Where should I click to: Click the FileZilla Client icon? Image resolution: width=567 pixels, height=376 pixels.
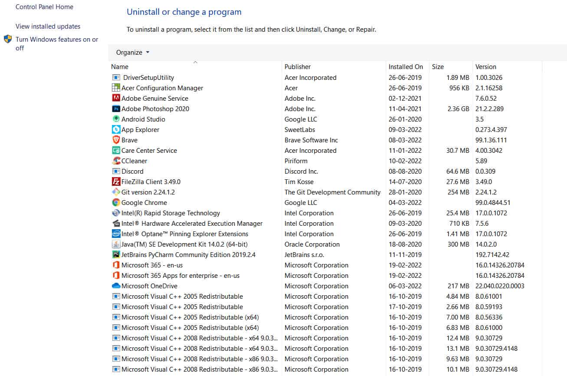pyautogui.click(x=116, y=182)
